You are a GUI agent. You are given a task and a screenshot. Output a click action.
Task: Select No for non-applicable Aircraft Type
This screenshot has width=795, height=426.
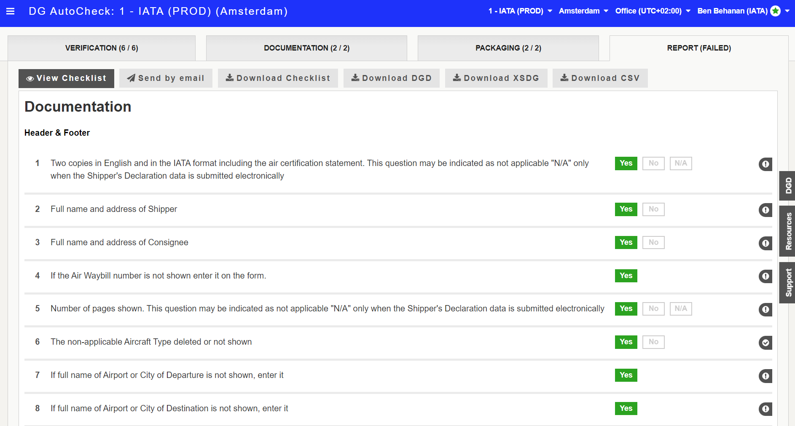(x=653, y=342)
